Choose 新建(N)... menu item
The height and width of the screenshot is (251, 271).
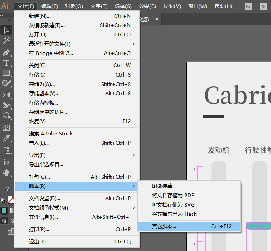[x=77, y=16]
